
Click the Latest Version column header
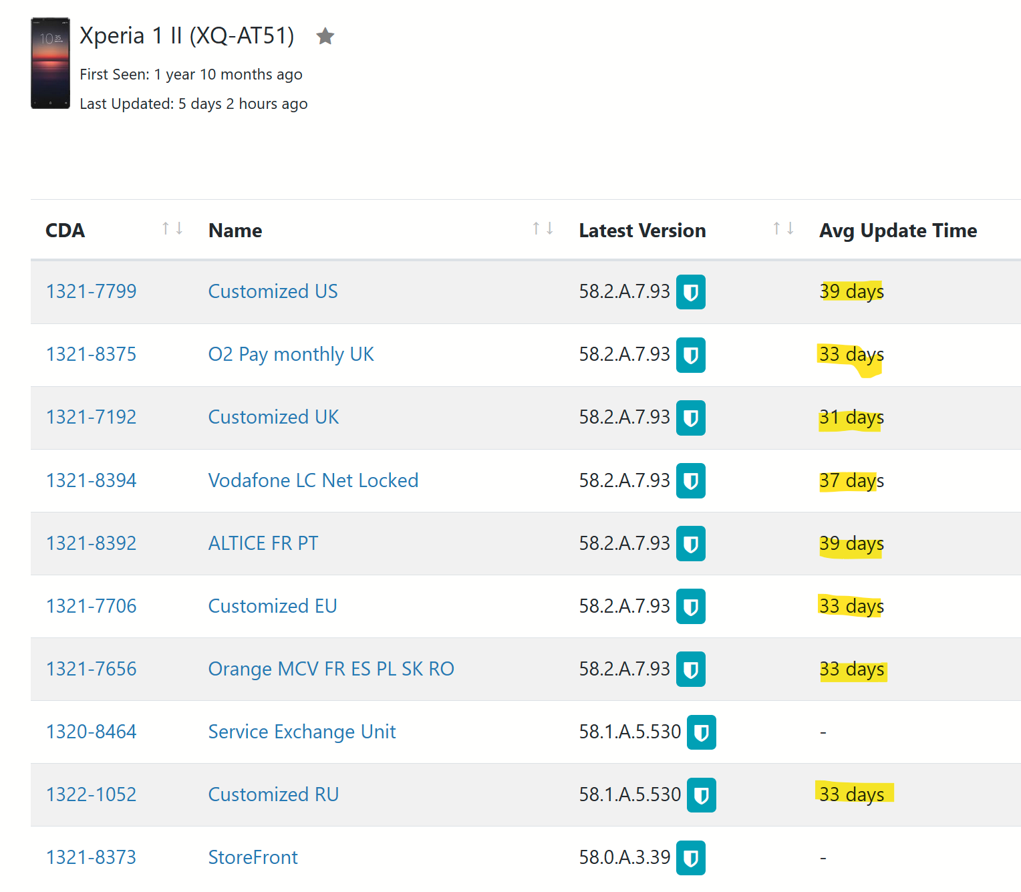coord(642,231)
